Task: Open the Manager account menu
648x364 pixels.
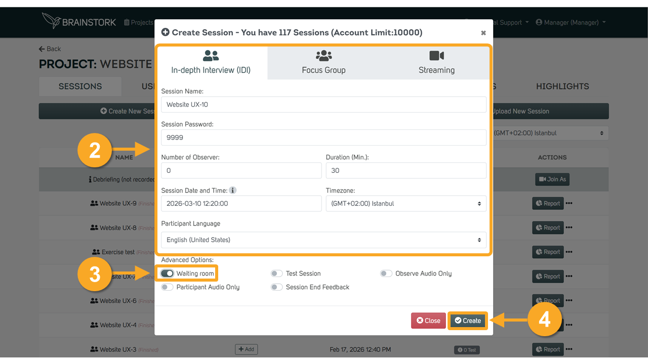Action: (x=571, y=22)
